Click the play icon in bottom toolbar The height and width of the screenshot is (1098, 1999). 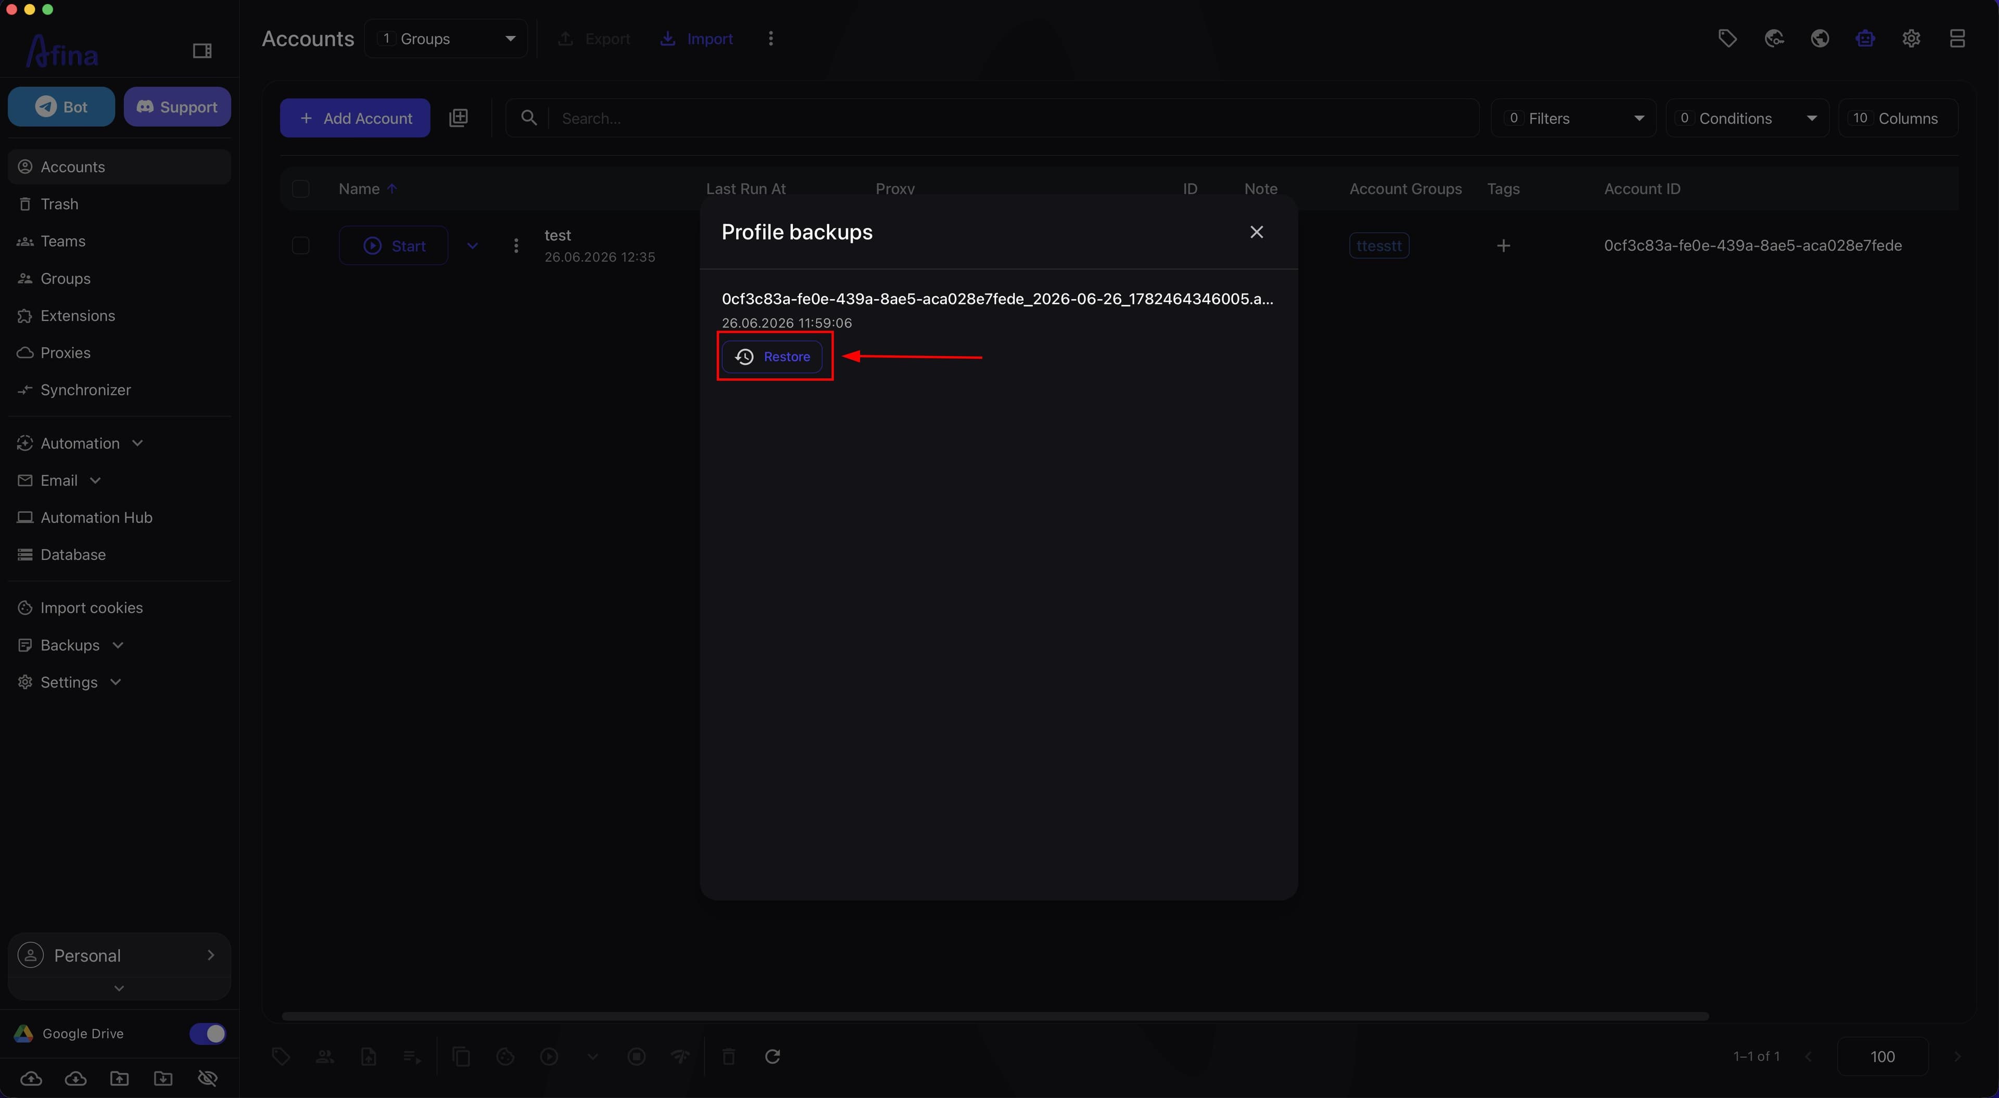549,1056
